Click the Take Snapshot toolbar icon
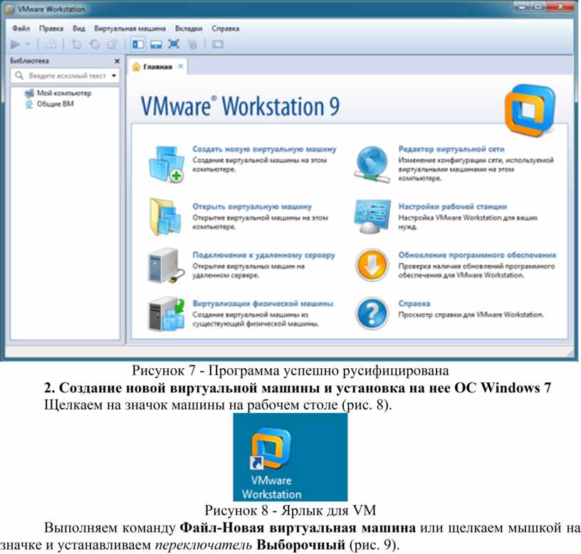Image resolution: width=581 pixels, height=554 pixels. pos(77,45)
